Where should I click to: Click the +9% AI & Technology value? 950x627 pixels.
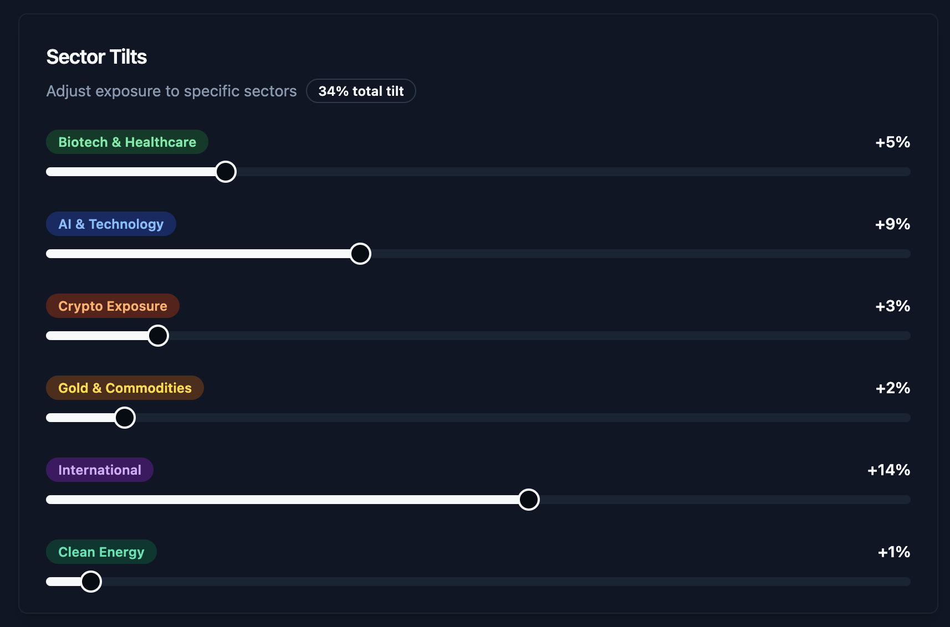pyautogui.click(x=892, y=224)
